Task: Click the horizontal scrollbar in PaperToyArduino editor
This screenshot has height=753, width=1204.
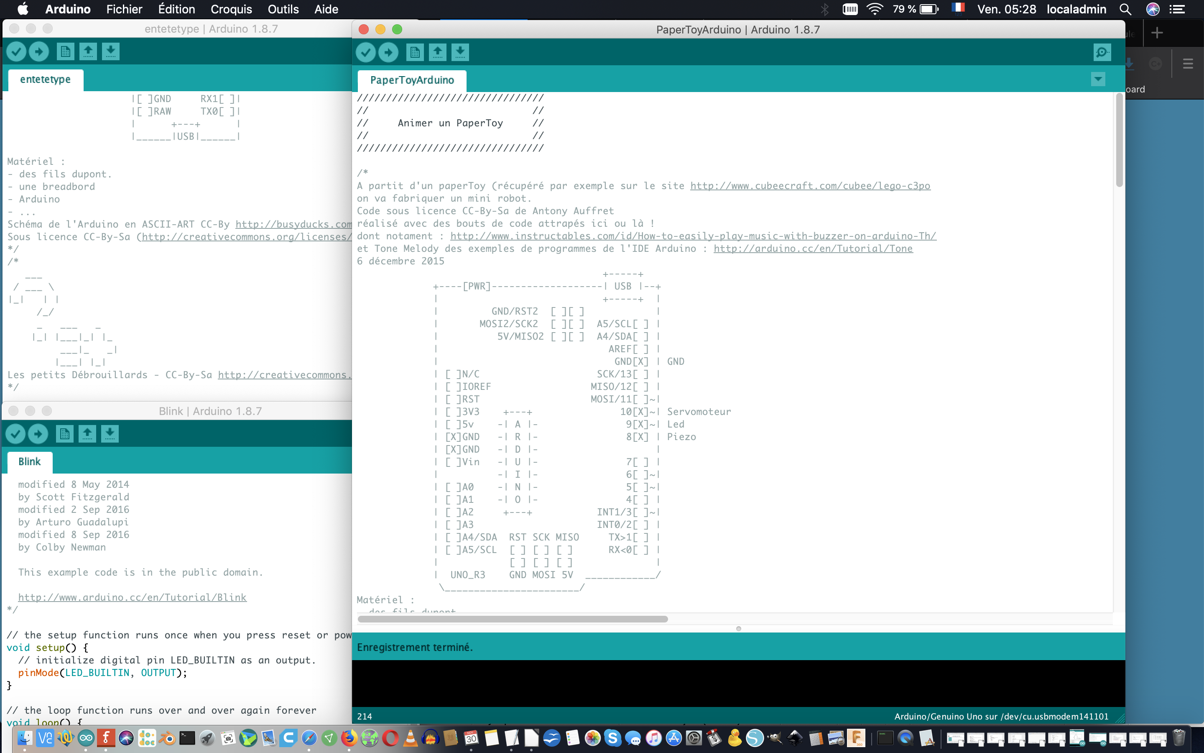Action: pyautogui.click(x=513, y=619)
